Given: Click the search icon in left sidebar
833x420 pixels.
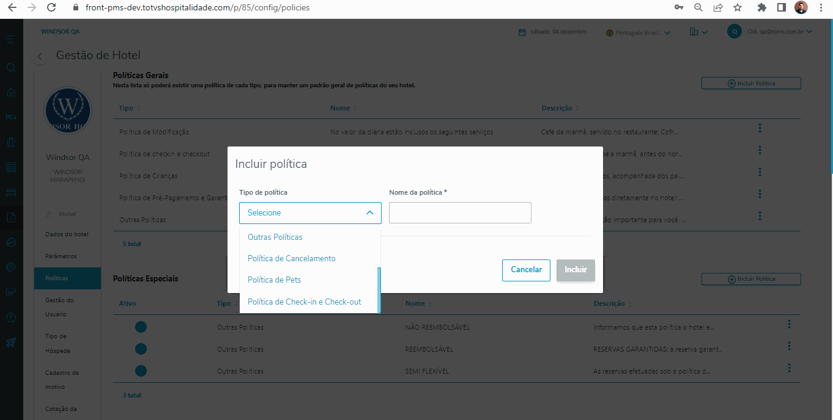Looking at the screenshot, I should click(x=10, y=68).
